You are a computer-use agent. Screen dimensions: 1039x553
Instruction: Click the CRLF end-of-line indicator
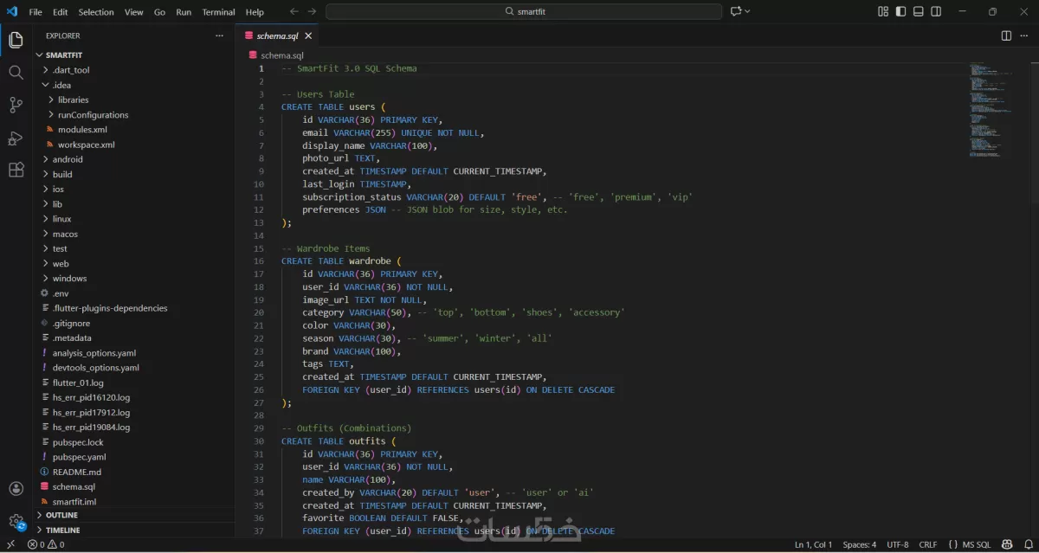(x=927, y=544)
